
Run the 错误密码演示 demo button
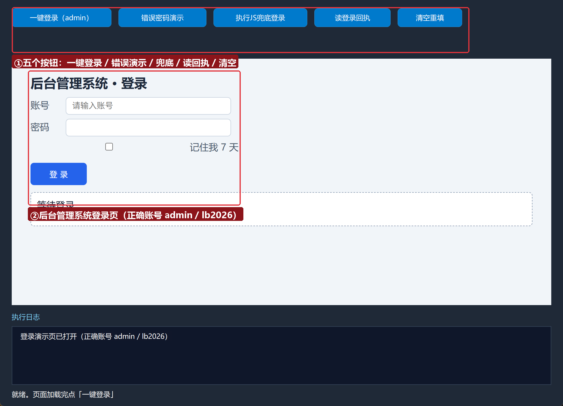click(x=162, y=18)
